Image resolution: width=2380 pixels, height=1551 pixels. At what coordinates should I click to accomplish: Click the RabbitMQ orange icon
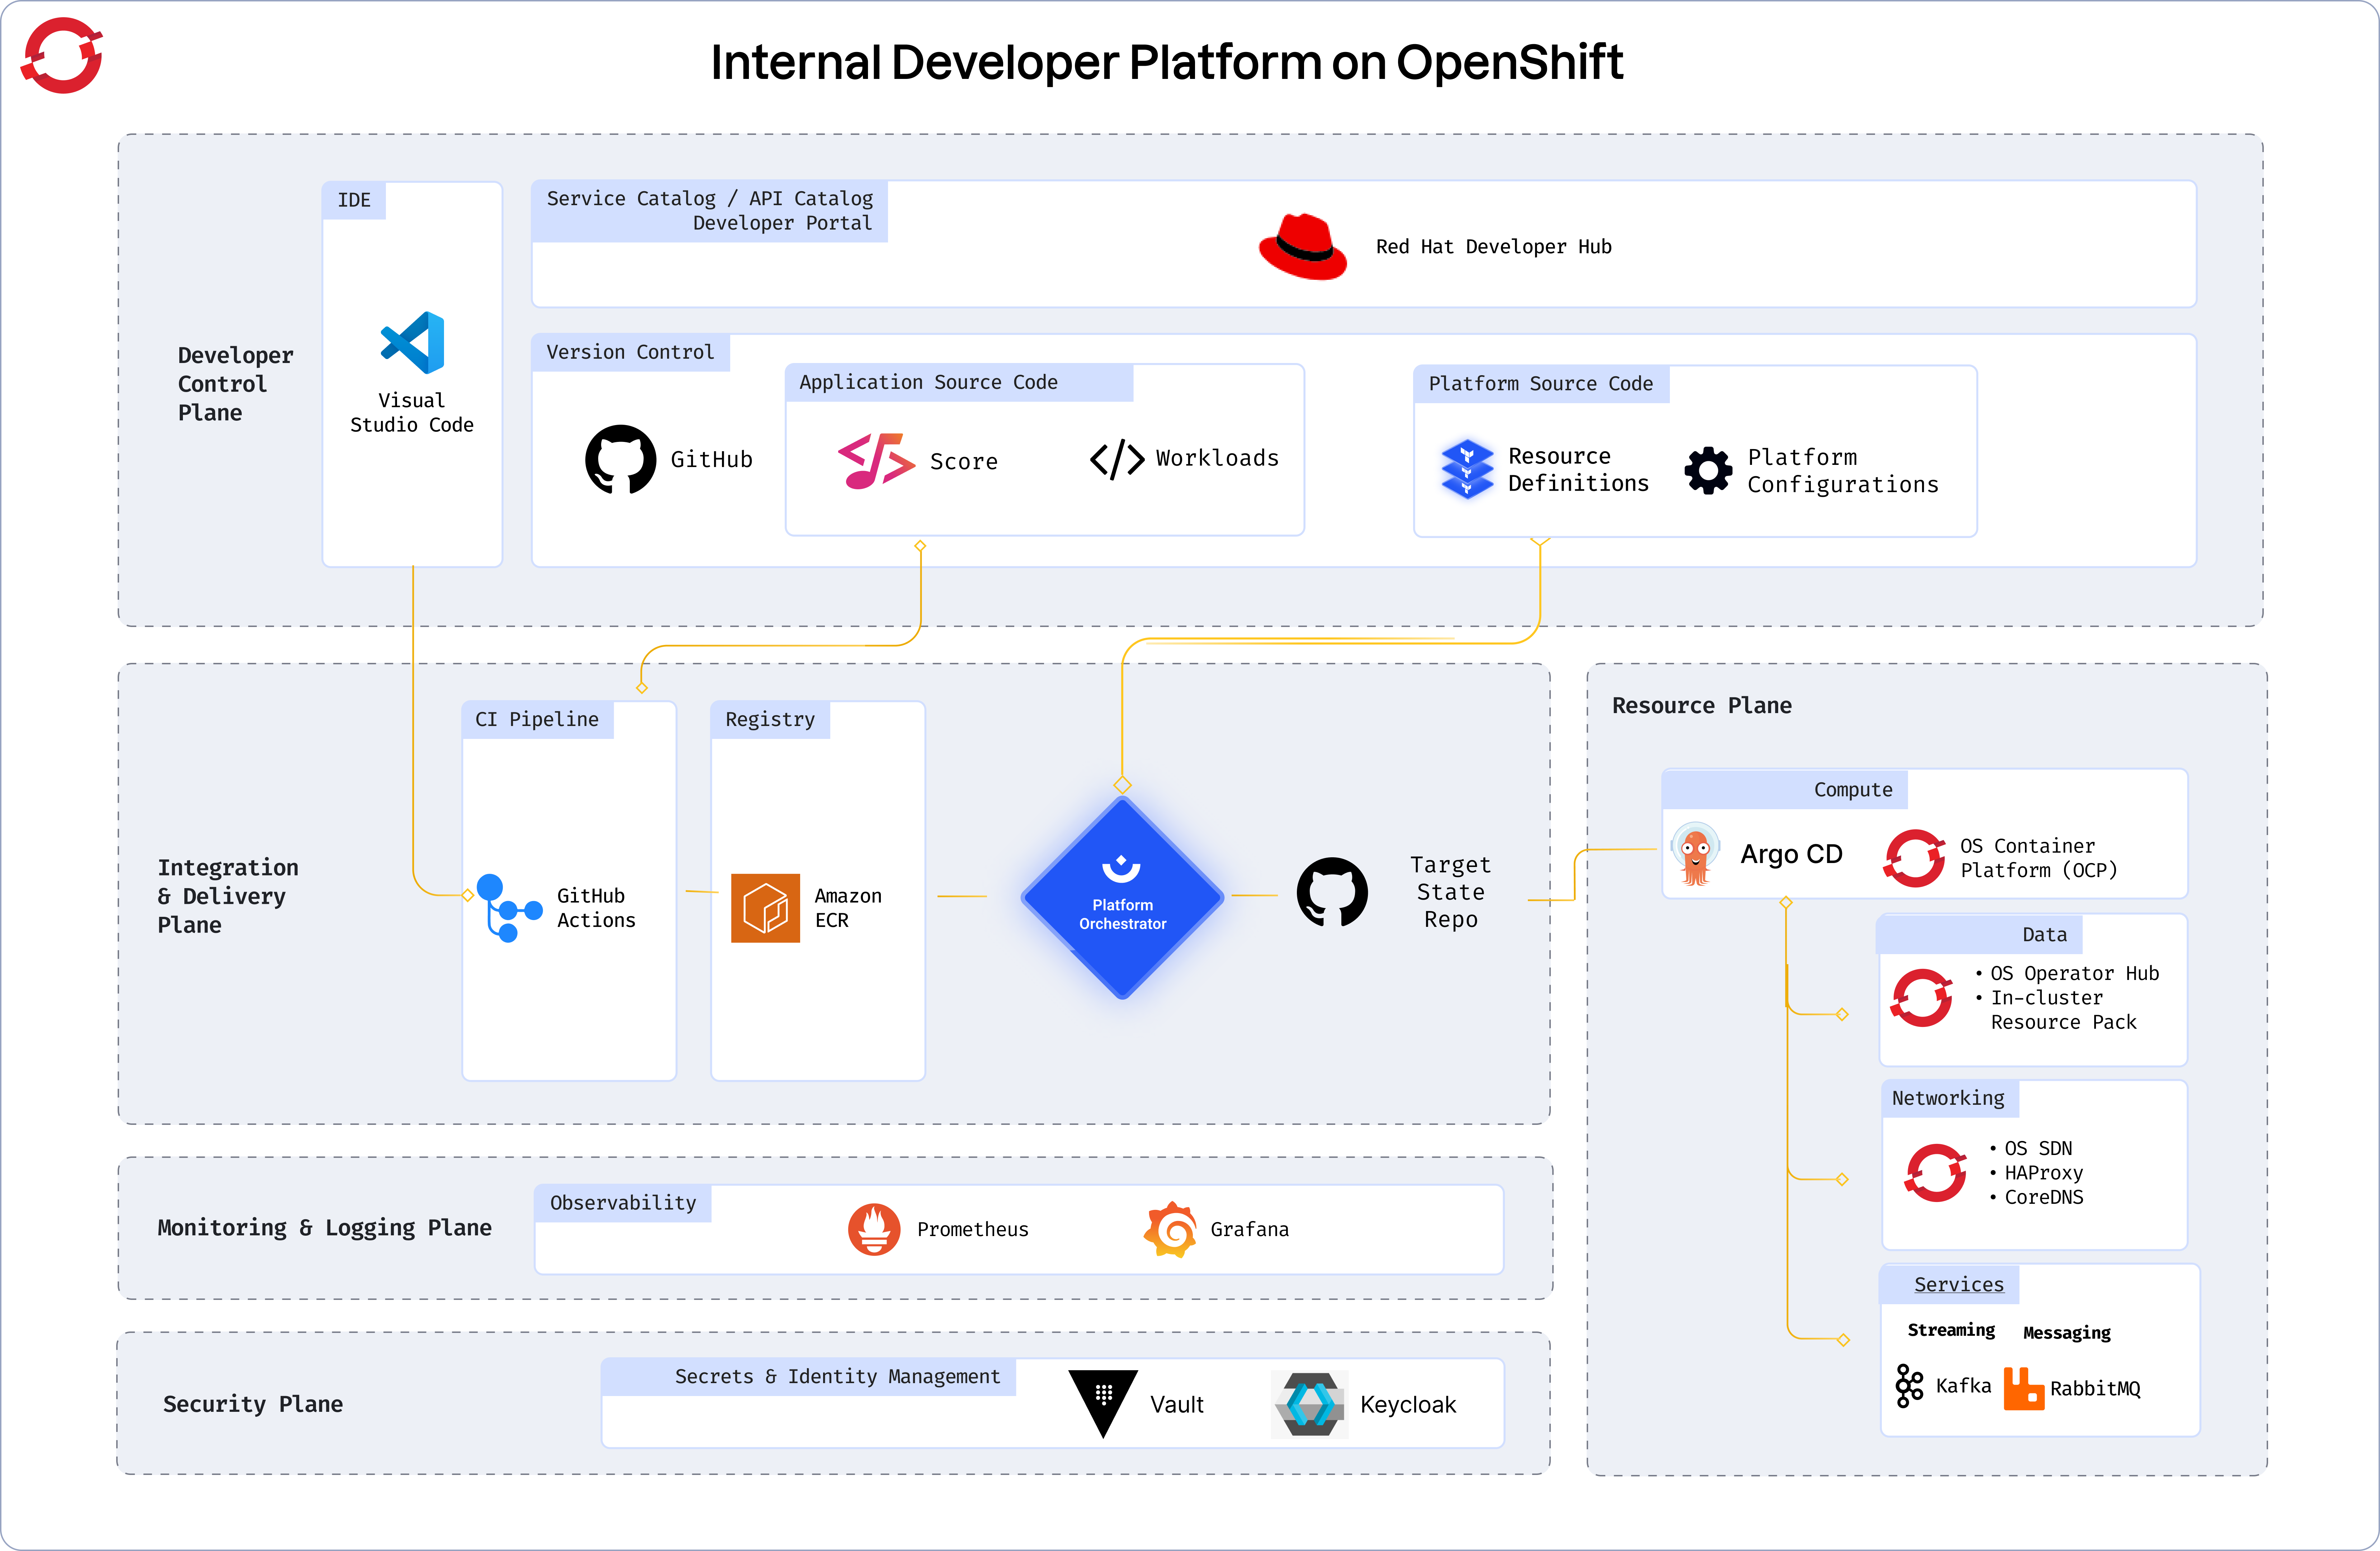point(2023,1389)
